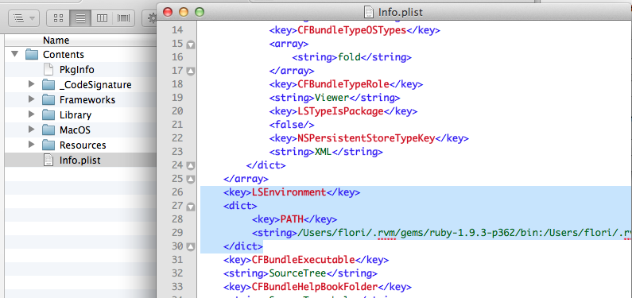Click the Info.plist document icon in the title bar
This screenshot has height=298, width=632.
coord(369,12)
